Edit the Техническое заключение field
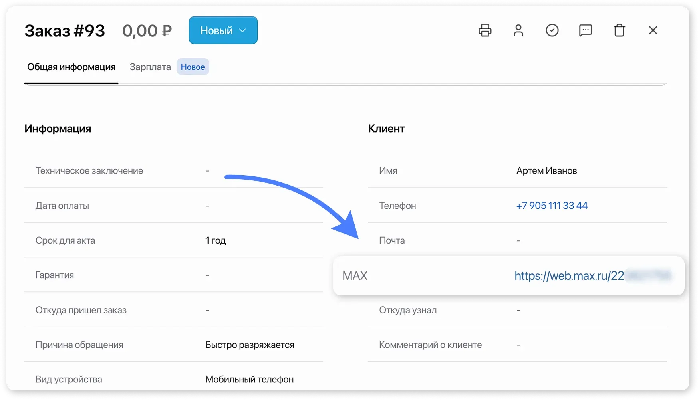The image size is (699, 400). (x=207, y=170)
